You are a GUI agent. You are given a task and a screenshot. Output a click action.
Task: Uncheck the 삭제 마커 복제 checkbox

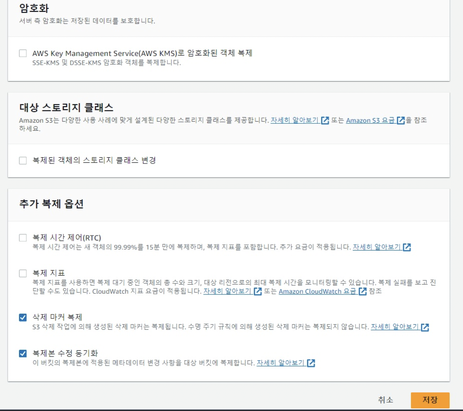[x=23, y=317]
